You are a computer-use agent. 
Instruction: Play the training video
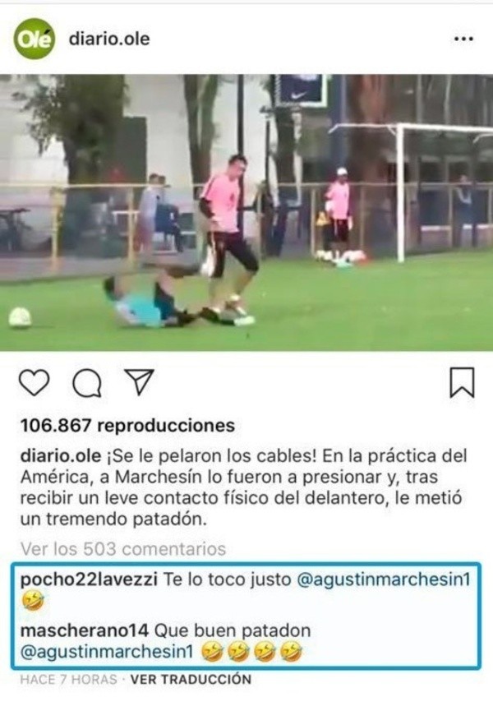click(x=246, y=213)
